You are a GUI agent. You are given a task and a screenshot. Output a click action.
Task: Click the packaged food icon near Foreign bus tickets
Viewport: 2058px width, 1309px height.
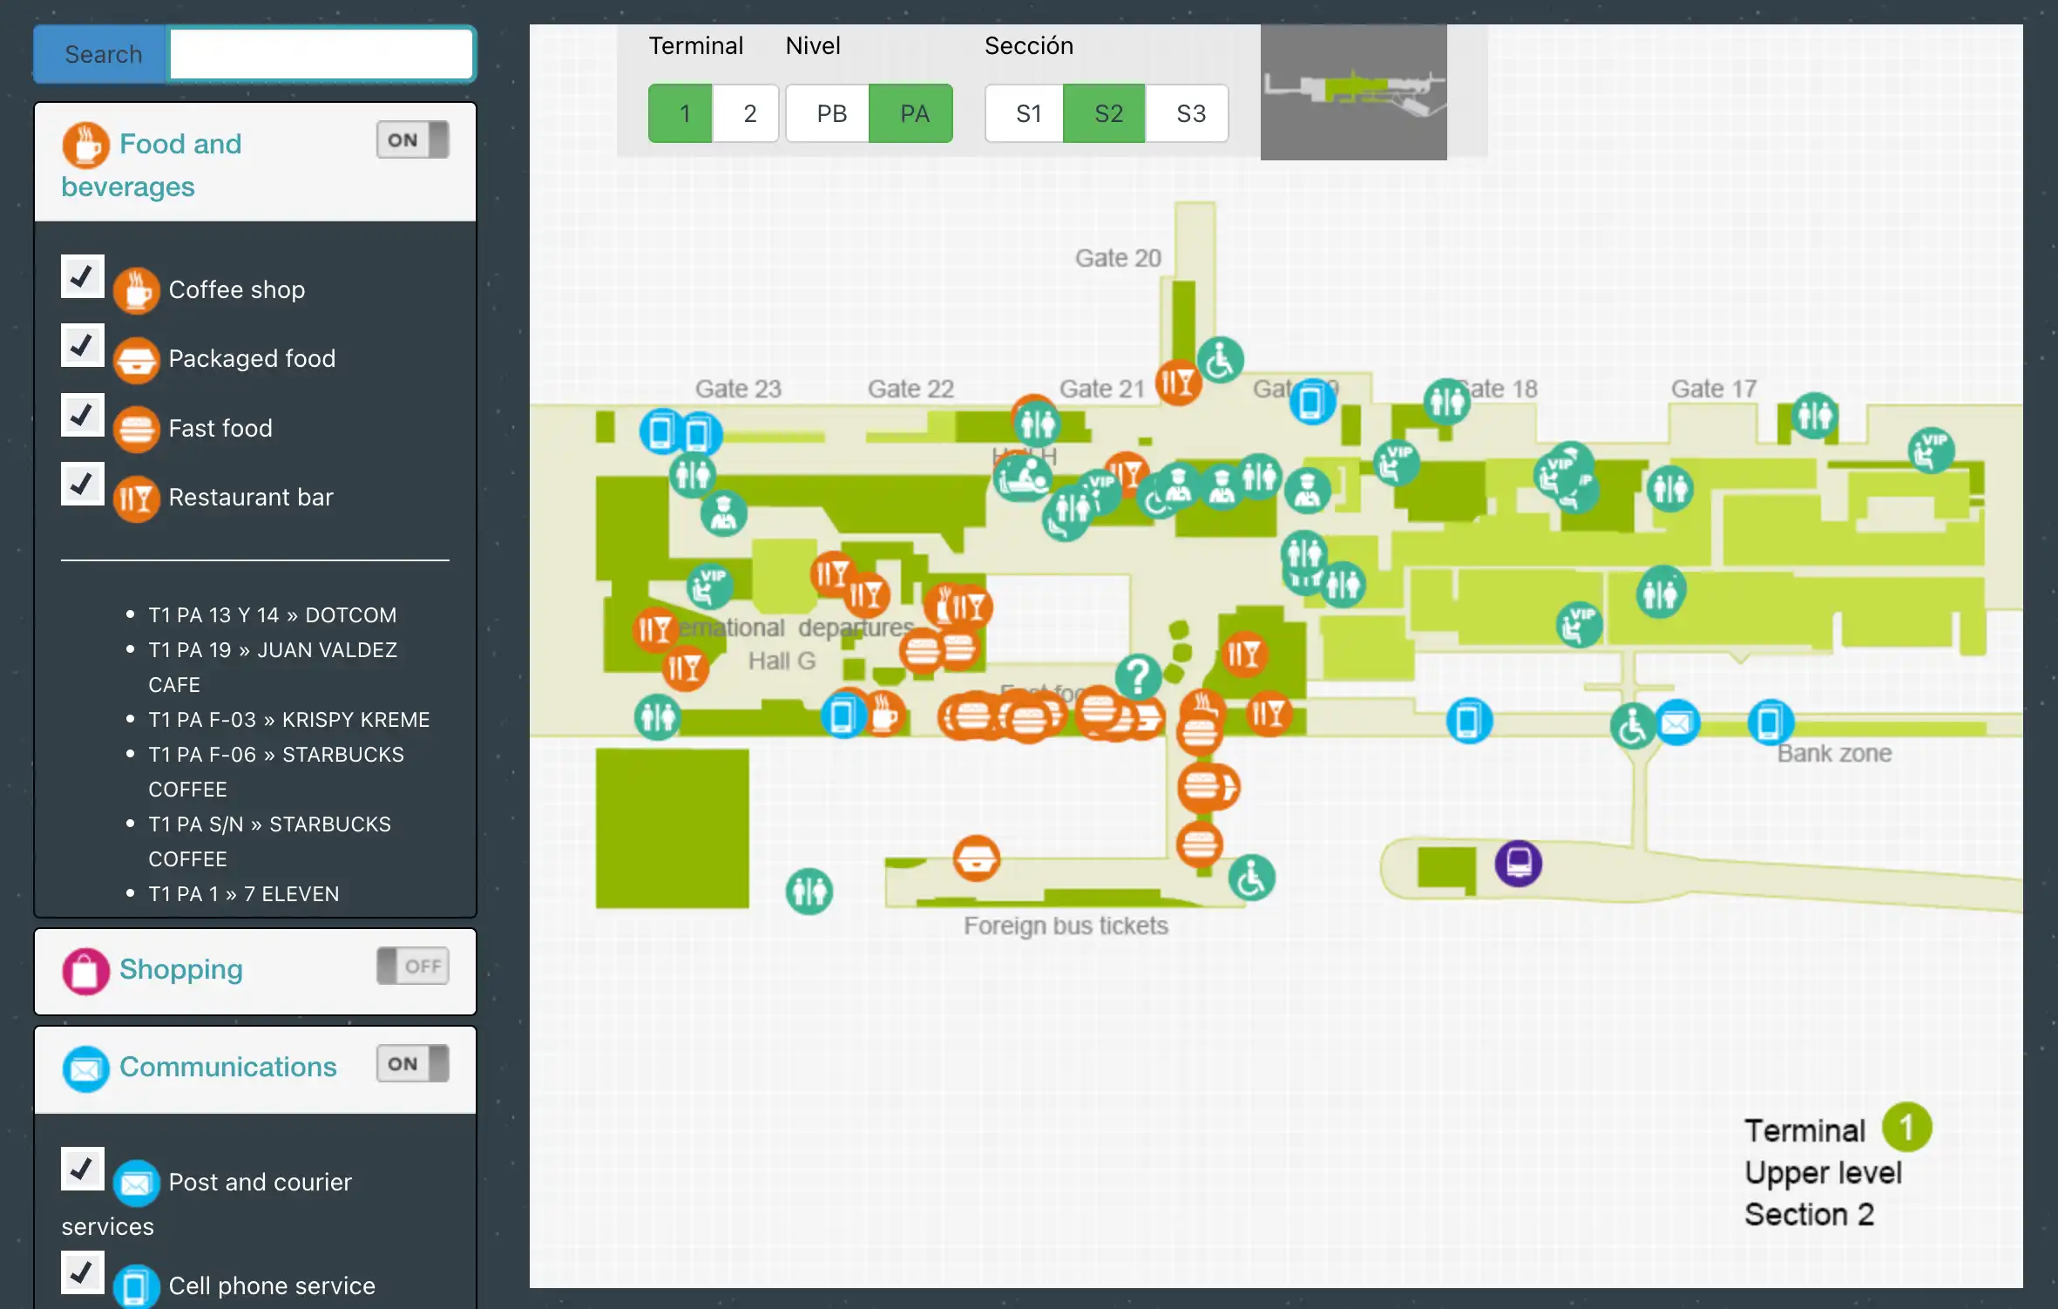976,859
